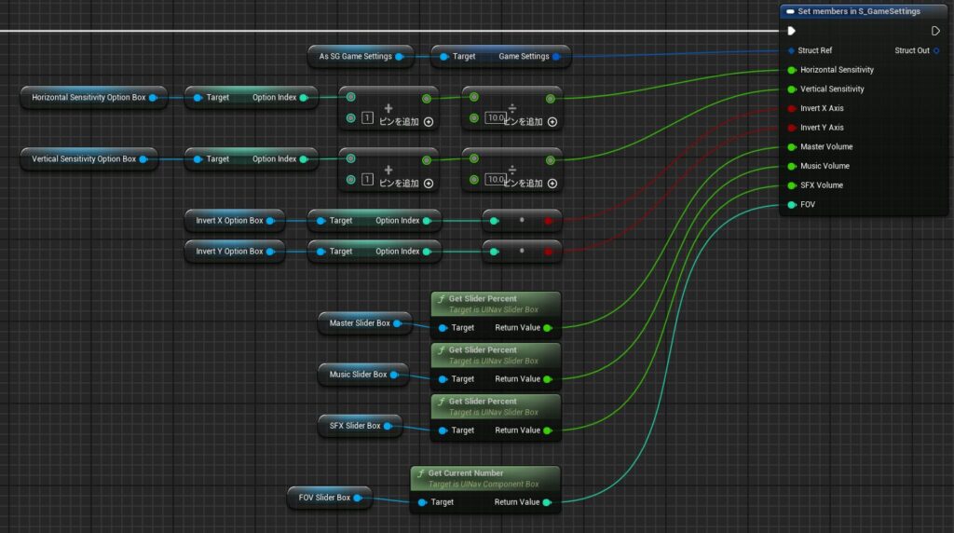Click the Struct Ref input pin
The height and width of the screenshot is (533, 954).
[x=791, y=50]
